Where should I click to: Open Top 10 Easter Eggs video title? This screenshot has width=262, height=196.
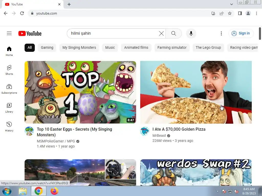(x=74, y=132)
